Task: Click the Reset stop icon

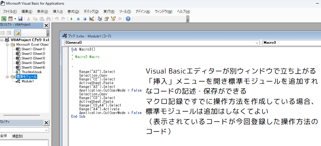Action: click(x=85, y=19)
